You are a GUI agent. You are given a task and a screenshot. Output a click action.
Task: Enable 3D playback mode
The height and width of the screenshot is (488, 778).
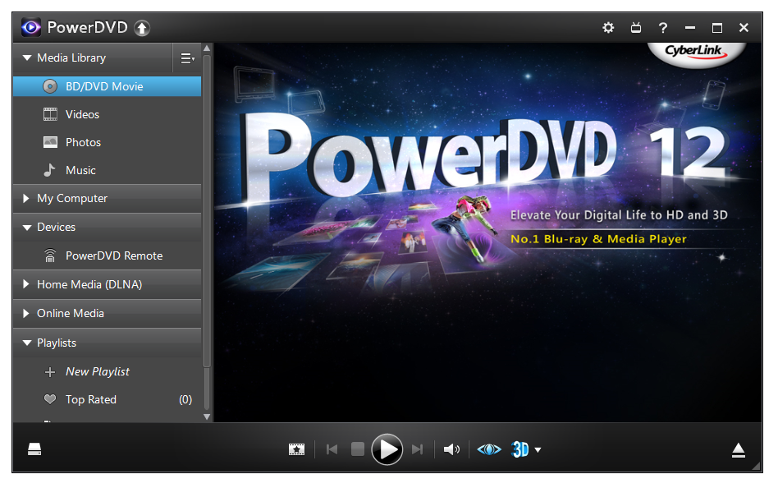519,449
